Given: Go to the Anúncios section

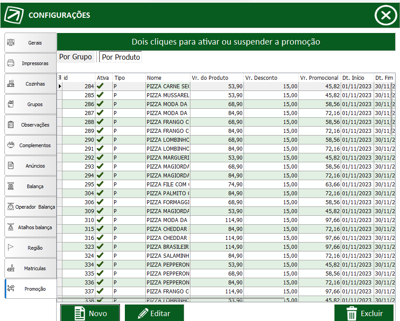Looking at the screenshot, I should click(30, 166).
